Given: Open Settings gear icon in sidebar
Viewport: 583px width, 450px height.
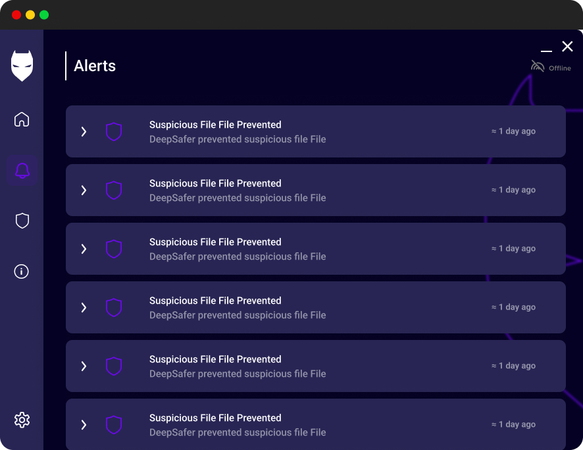Looking at the screenshot, I should [22, 420].
